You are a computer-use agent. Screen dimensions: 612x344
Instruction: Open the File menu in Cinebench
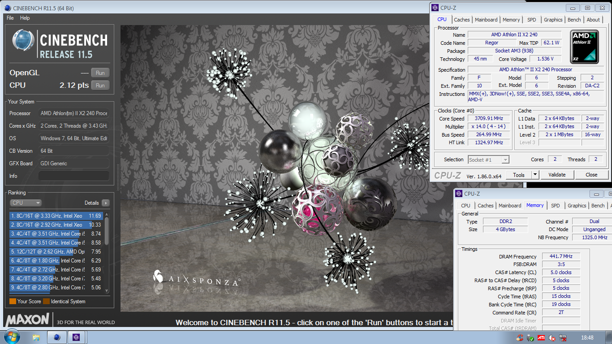(10, 18)
